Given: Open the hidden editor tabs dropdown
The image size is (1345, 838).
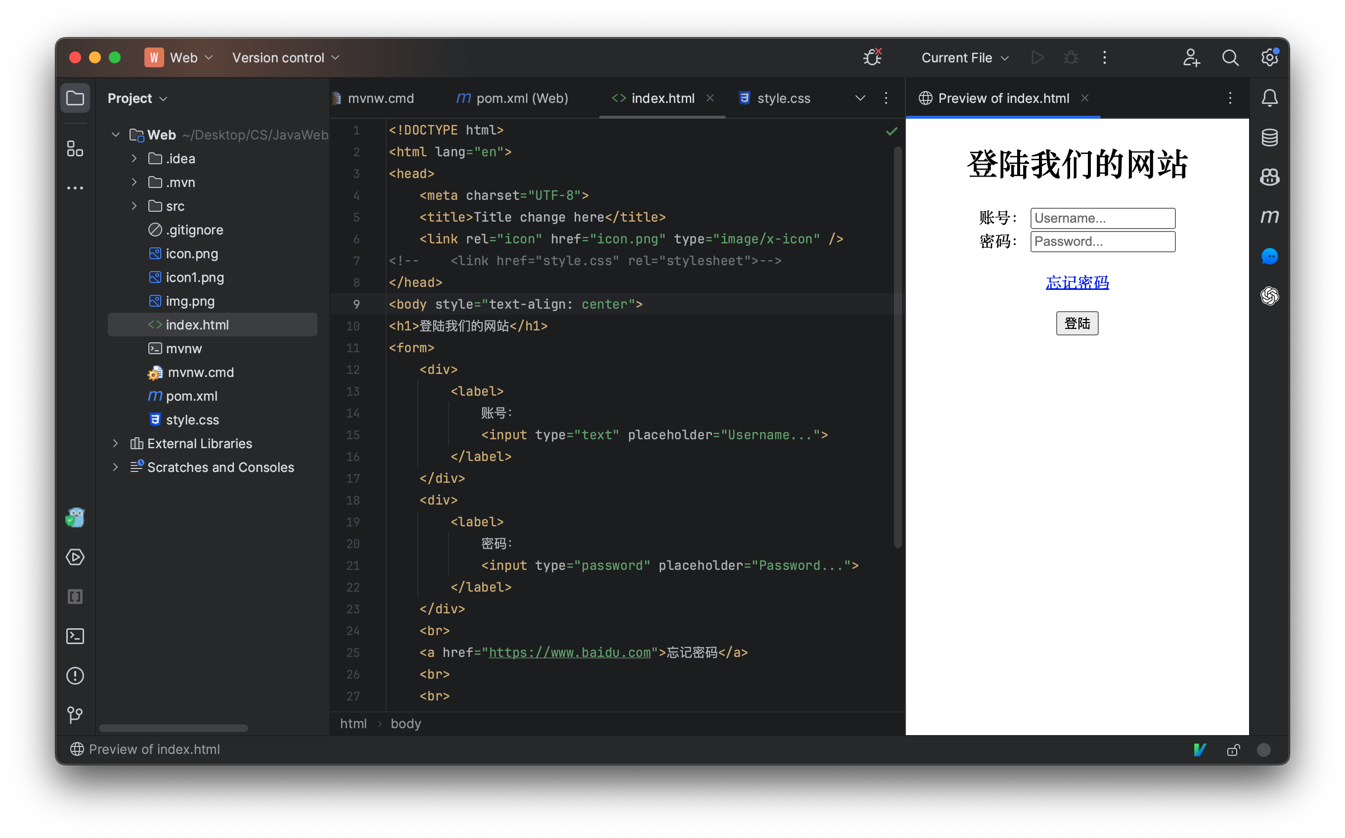Looking at the screenshot, I should coord(860,98).
